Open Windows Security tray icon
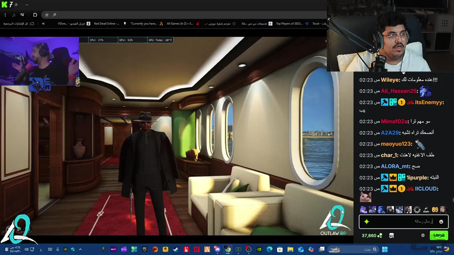Screen dimensions: 454x255 (x=73, y=249)
